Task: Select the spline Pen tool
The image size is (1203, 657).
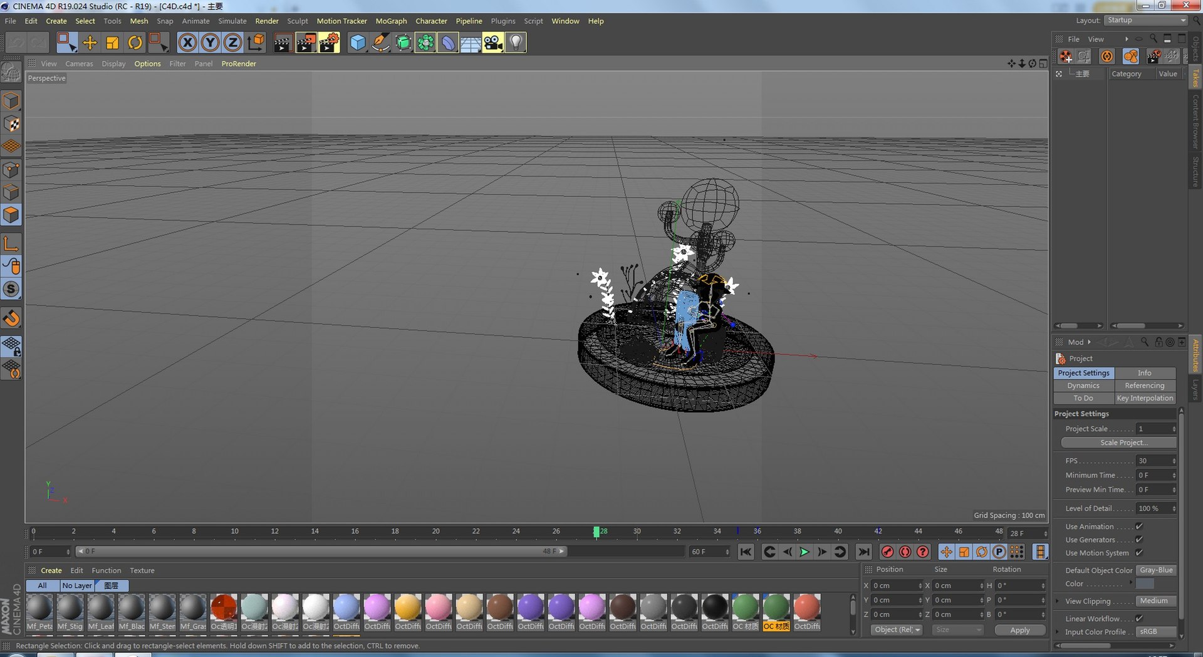Action: pos(380,43)
